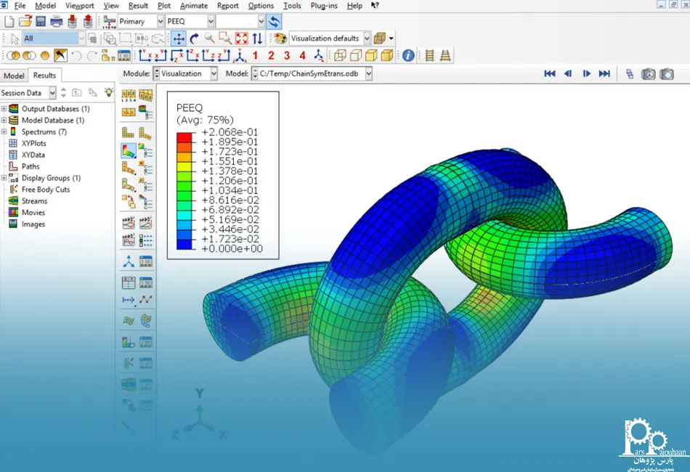Select XYPlots in the results tree

(33, 144)
